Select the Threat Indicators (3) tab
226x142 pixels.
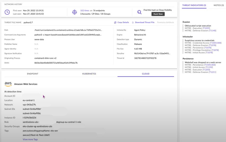coord(194,5)
